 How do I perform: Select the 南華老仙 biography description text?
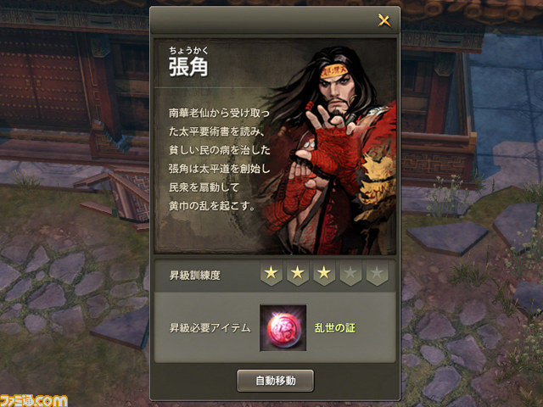pyautogui.click(x=219, y=159)
